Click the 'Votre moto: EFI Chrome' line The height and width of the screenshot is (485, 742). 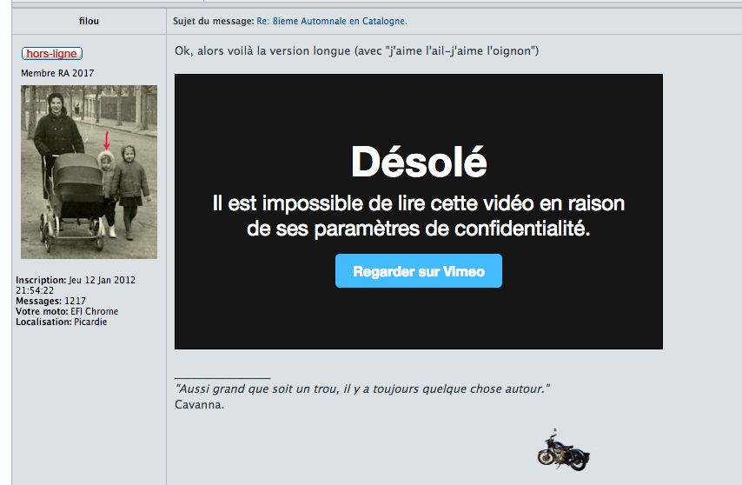click(67, 311)
